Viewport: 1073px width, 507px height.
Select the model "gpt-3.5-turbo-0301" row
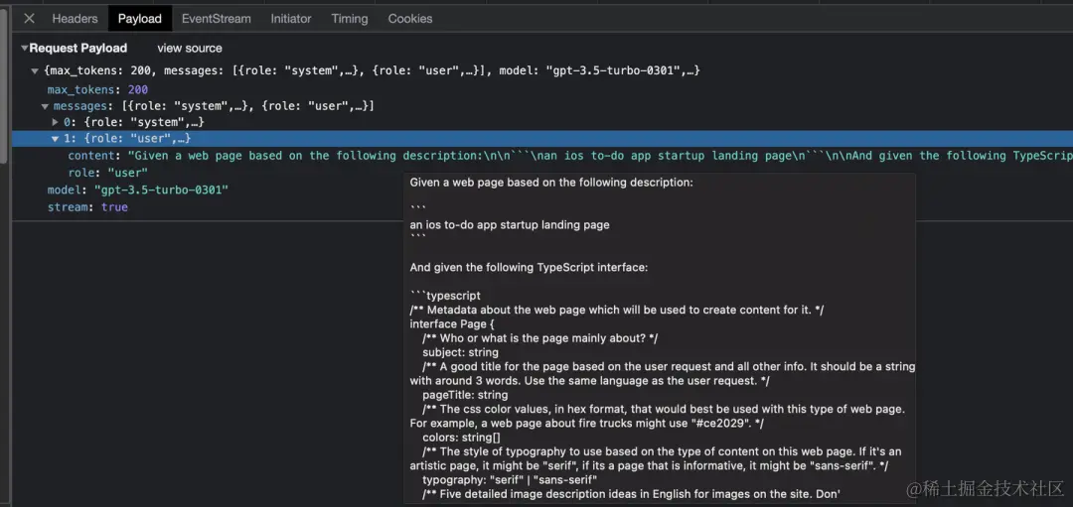point(137,190)
